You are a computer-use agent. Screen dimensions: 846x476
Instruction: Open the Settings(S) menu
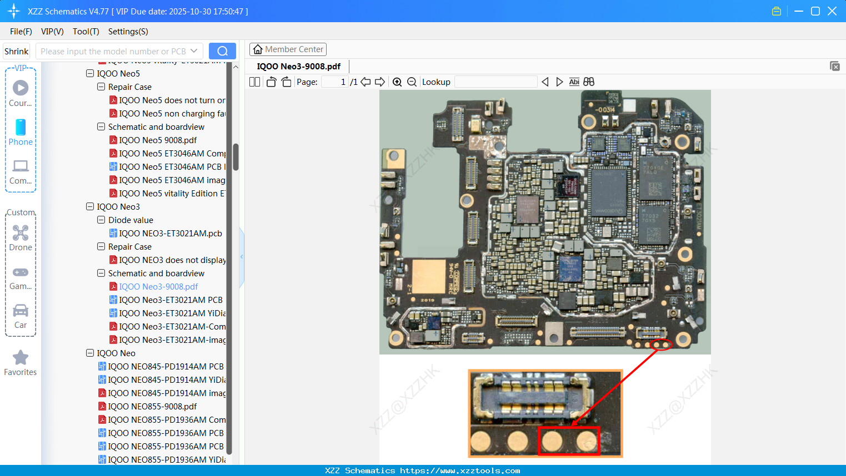(x=128, y=31)
